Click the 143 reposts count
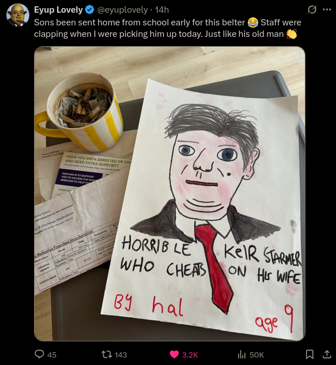 [x=121, y=355]
